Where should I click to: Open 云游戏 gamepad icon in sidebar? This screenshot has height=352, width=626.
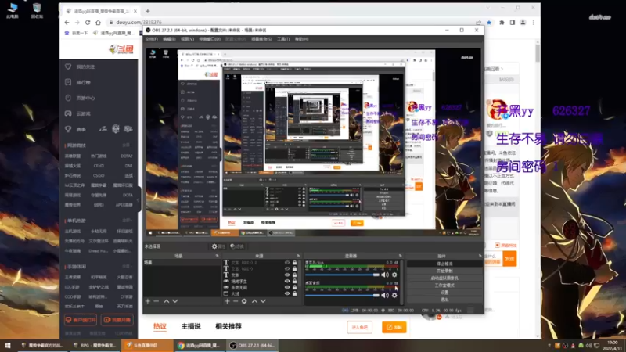click(x=68, y=113)
